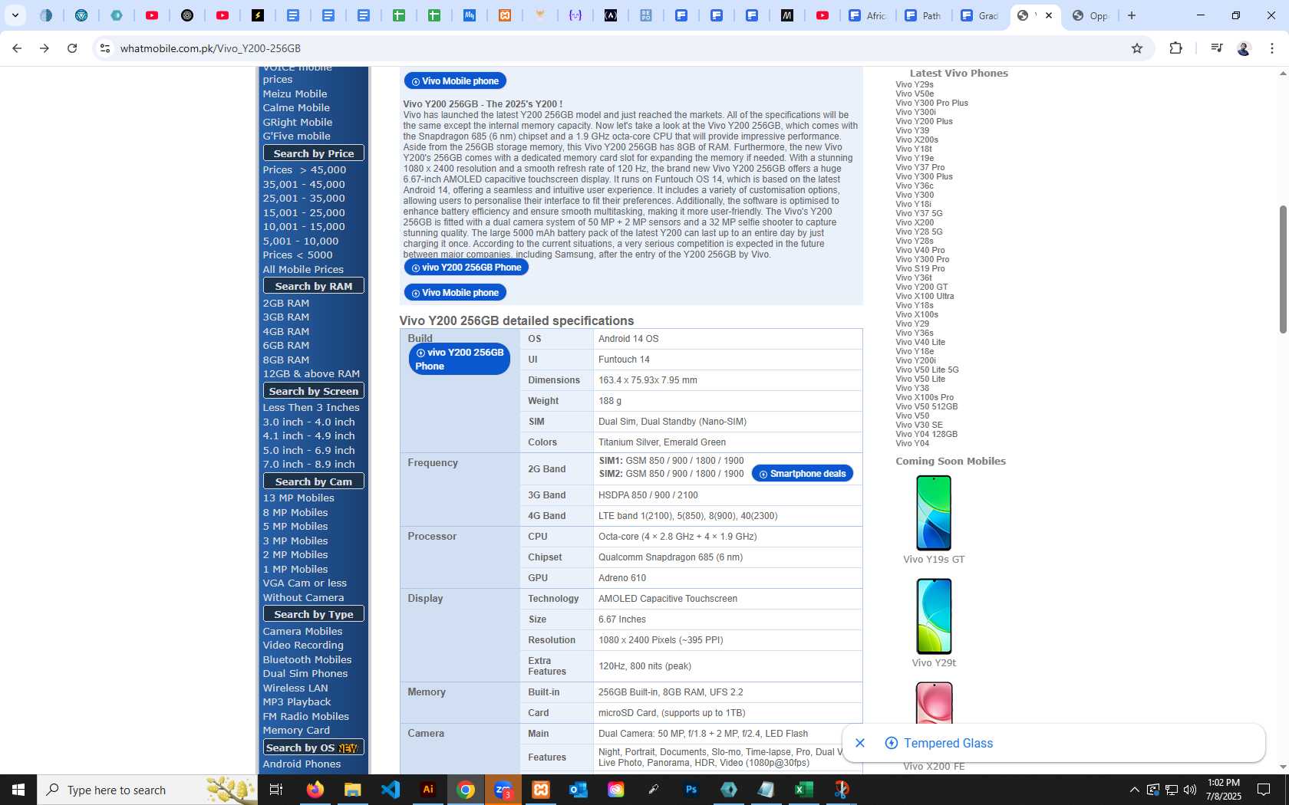This screenshot has width=1289, height=805.
Task: Click the vivo Y200 256GB Phone button in Build
Action: pos(459,360)
